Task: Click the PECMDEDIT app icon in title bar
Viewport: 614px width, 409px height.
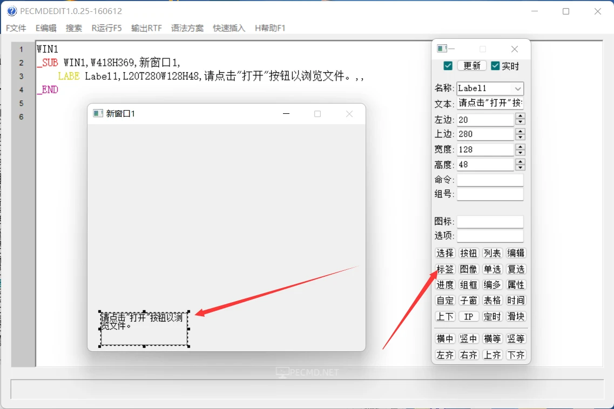Action: click(x=12, y=11)
